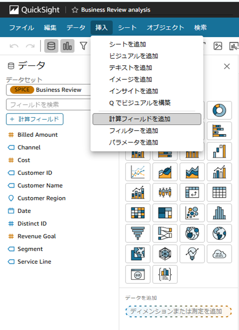The height and width of the screenshot is (330, 239).
Task: Choose シートを追加 from the menu
Action: 147,44
